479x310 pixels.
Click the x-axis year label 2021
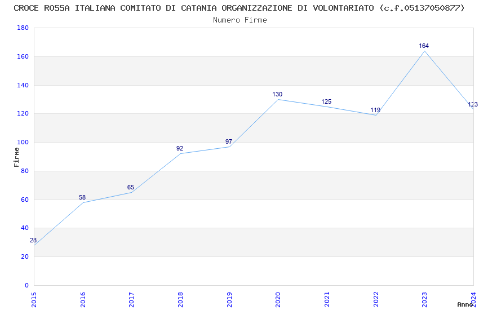click(x=327, y=300)
